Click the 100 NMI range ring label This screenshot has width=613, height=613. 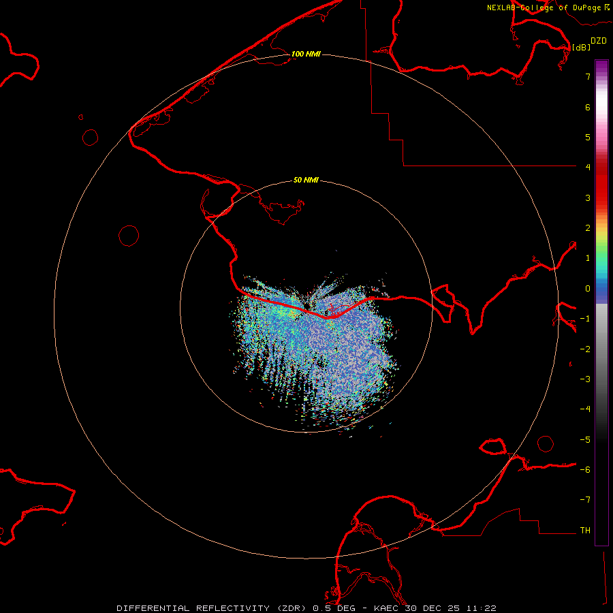click(x=306, y=54)
